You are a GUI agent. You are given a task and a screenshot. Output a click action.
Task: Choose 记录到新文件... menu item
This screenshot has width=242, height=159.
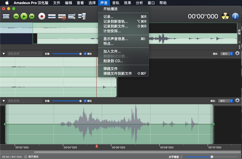click(124, 26)
